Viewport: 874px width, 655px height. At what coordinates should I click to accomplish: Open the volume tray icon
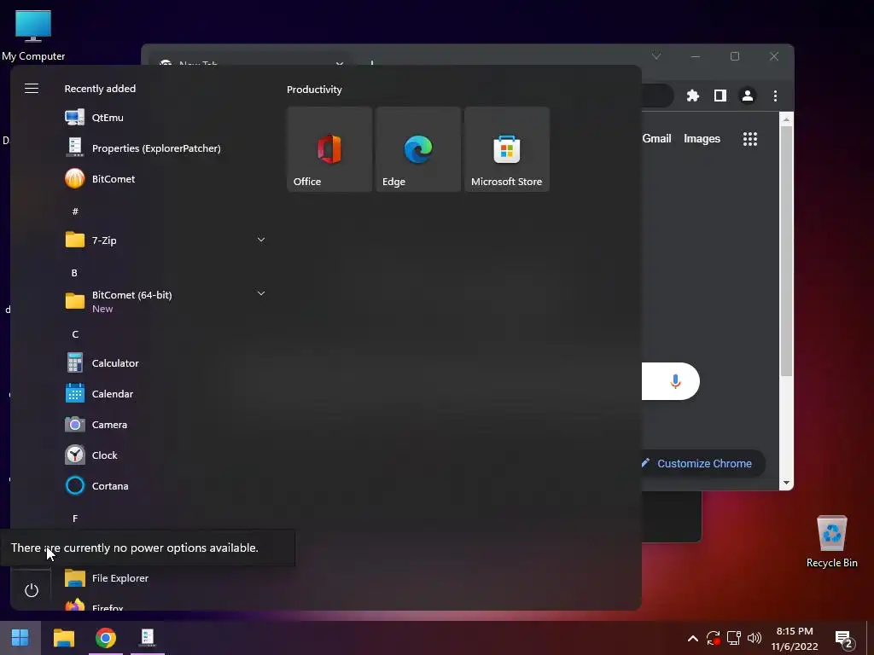pos(755,638)
